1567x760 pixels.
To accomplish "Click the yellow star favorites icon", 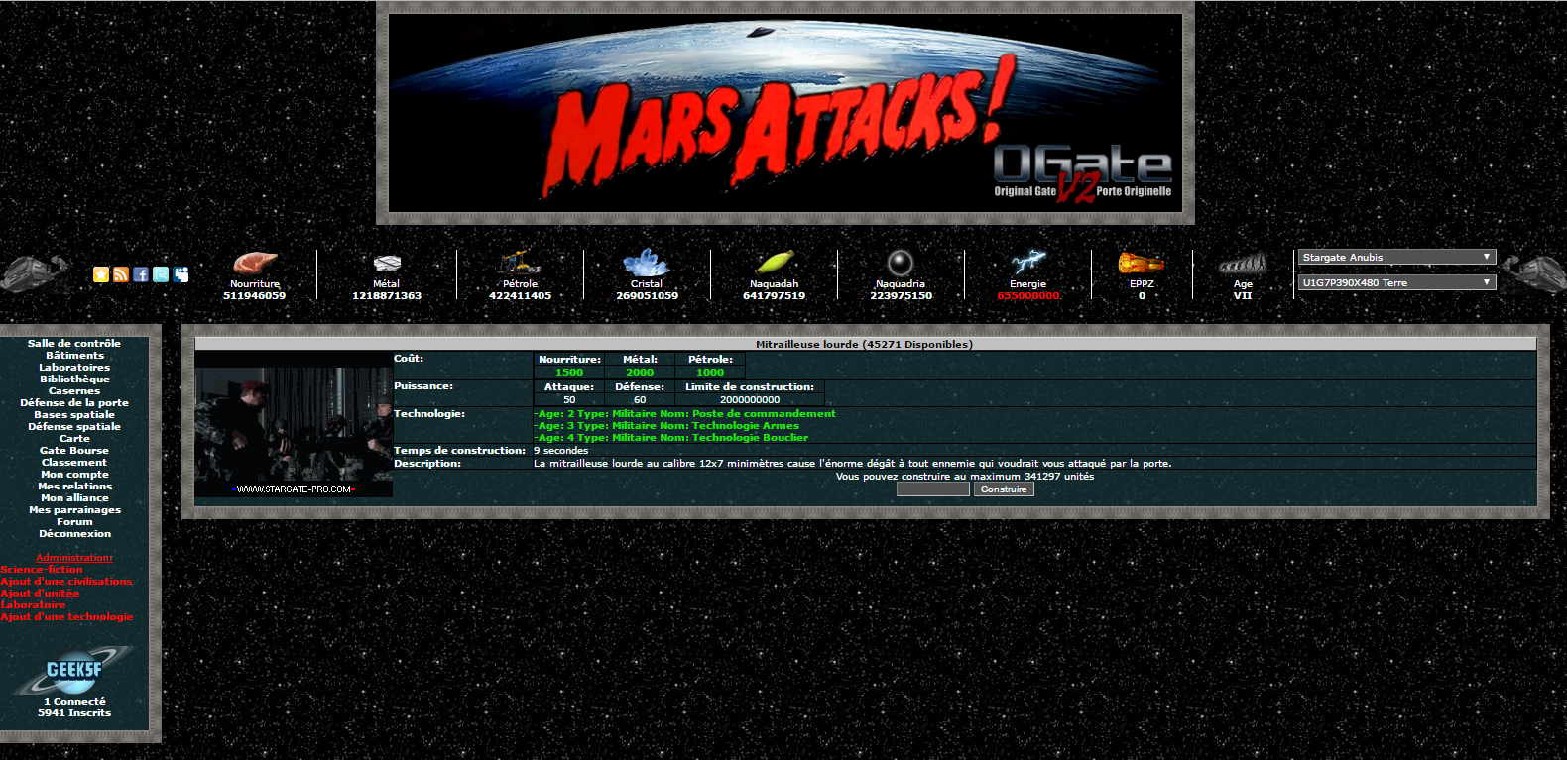I will tap(101, 274).
